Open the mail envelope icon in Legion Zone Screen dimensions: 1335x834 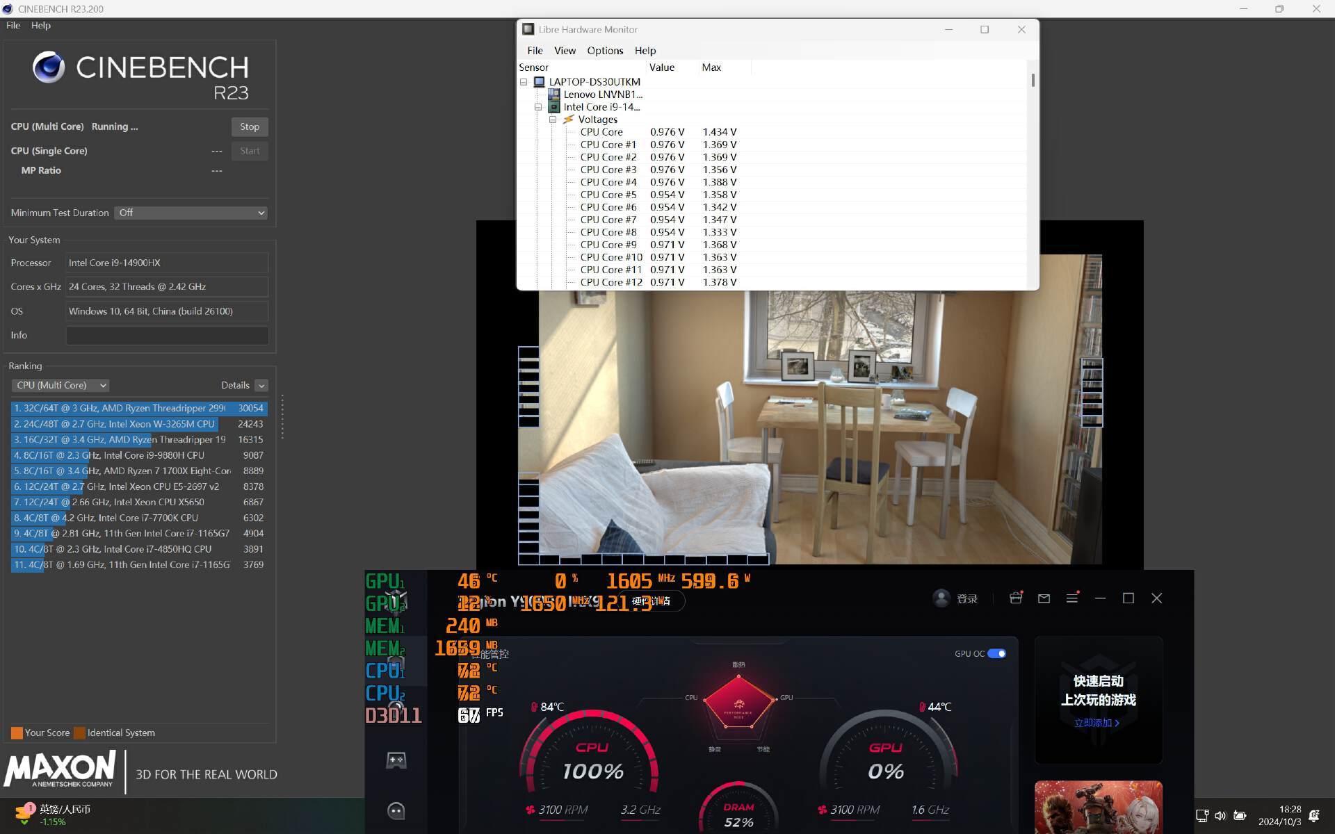click(1044, 598)
